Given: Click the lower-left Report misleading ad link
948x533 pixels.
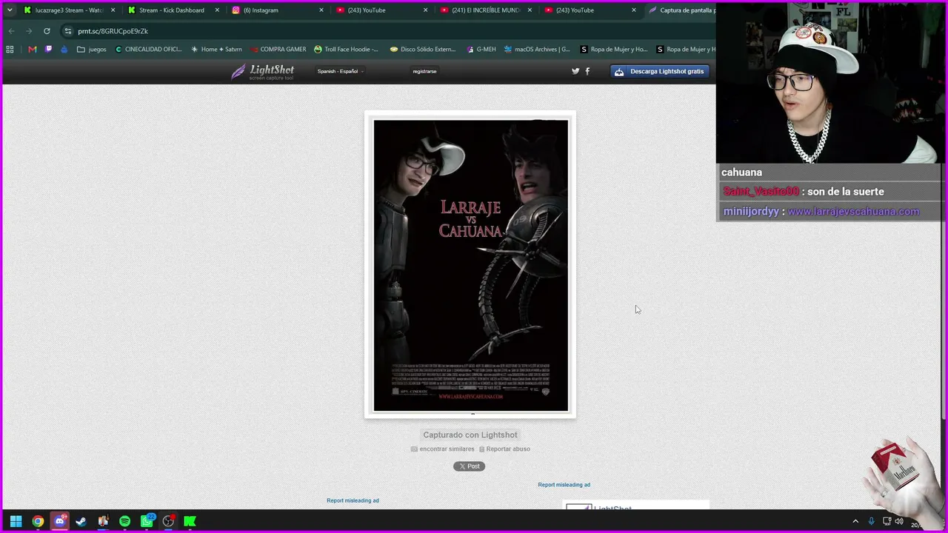Looking at the screenshot, I should (353, 500).
